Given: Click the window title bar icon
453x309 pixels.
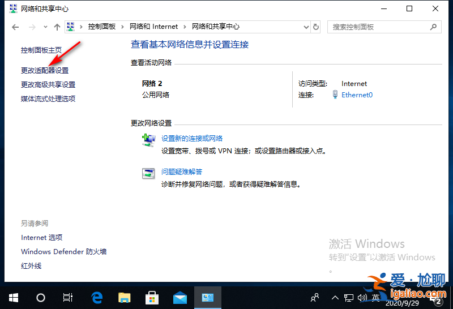Looking at the screenshot, I should coord(13,8).
